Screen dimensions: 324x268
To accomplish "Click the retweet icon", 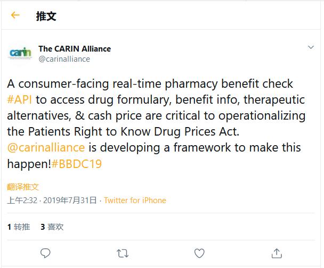I will pos(123,253).
